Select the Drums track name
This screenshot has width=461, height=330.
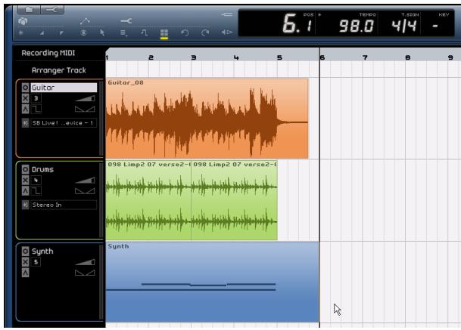point(42,169)
